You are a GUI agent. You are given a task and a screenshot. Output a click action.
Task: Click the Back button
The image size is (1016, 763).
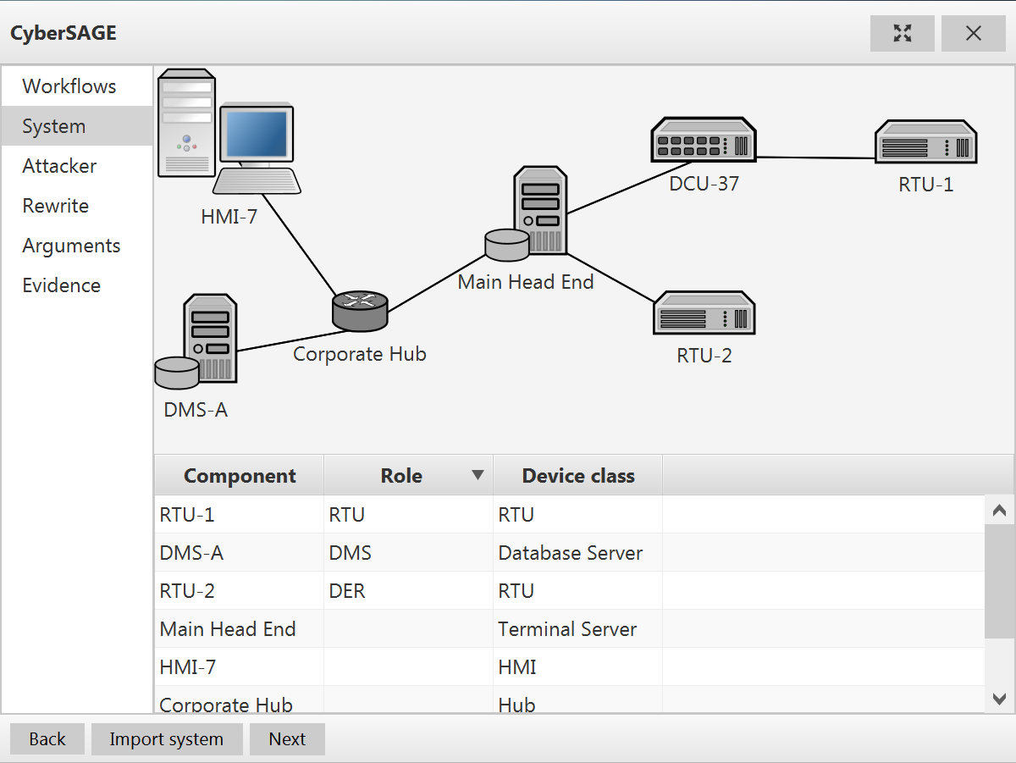[47, 739]
